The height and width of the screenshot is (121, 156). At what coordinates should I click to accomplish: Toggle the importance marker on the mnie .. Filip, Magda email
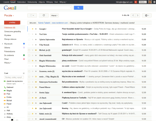coord(36,77)
